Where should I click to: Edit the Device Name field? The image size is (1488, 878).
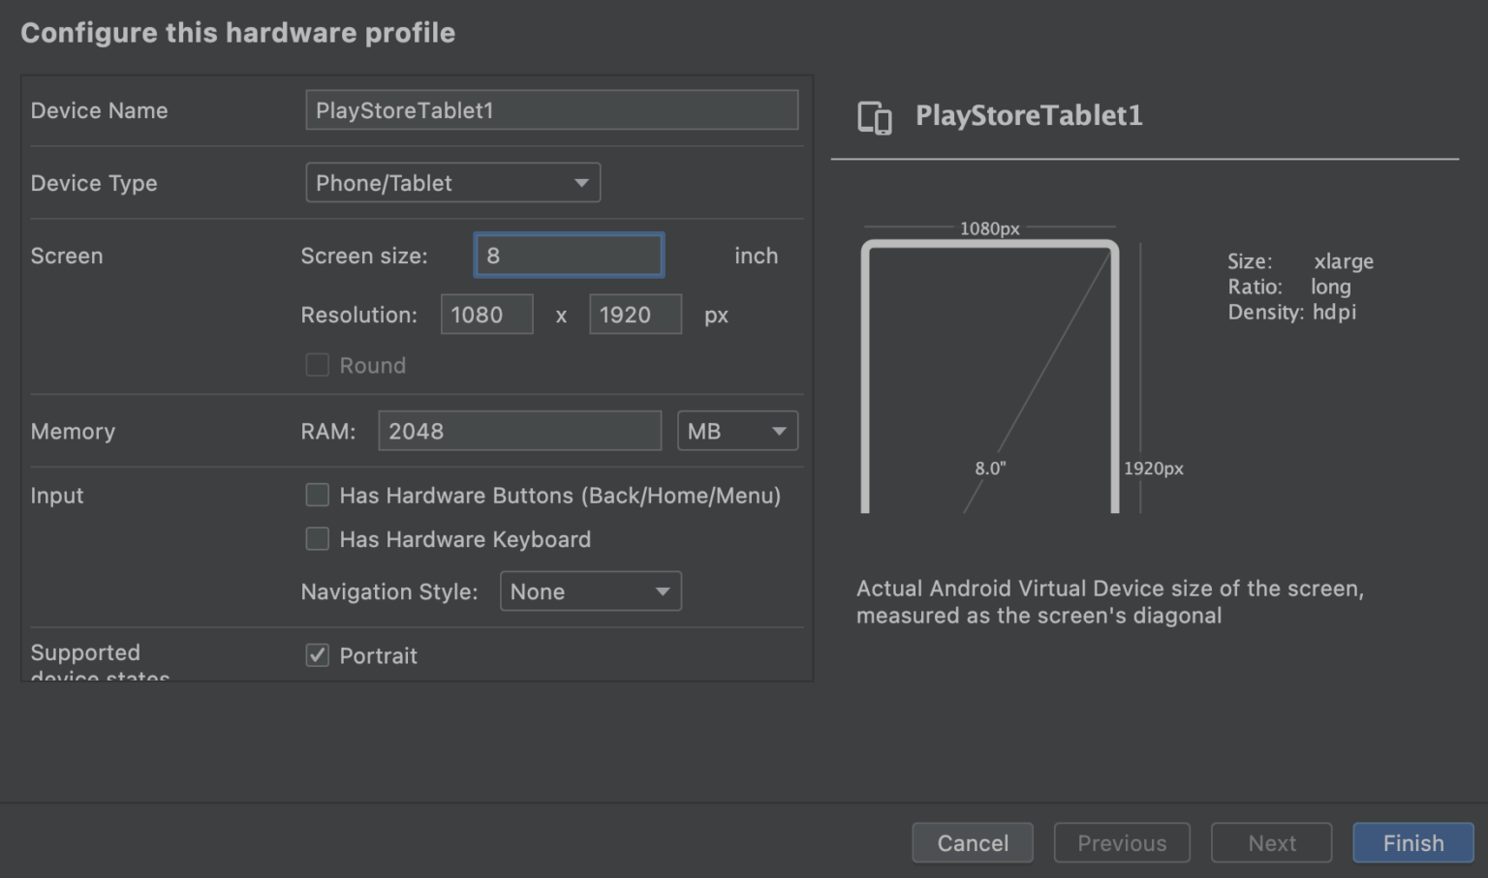(551, 109)
